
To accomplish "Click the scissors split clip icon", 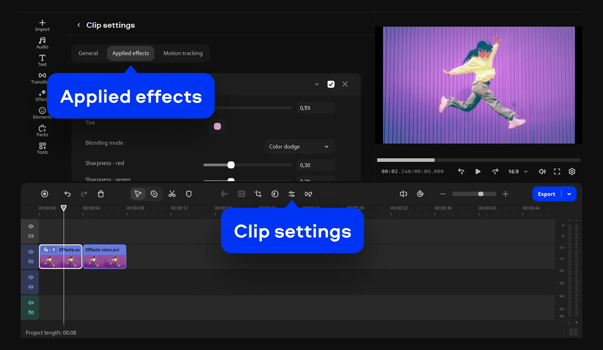I will click(172, 194).
